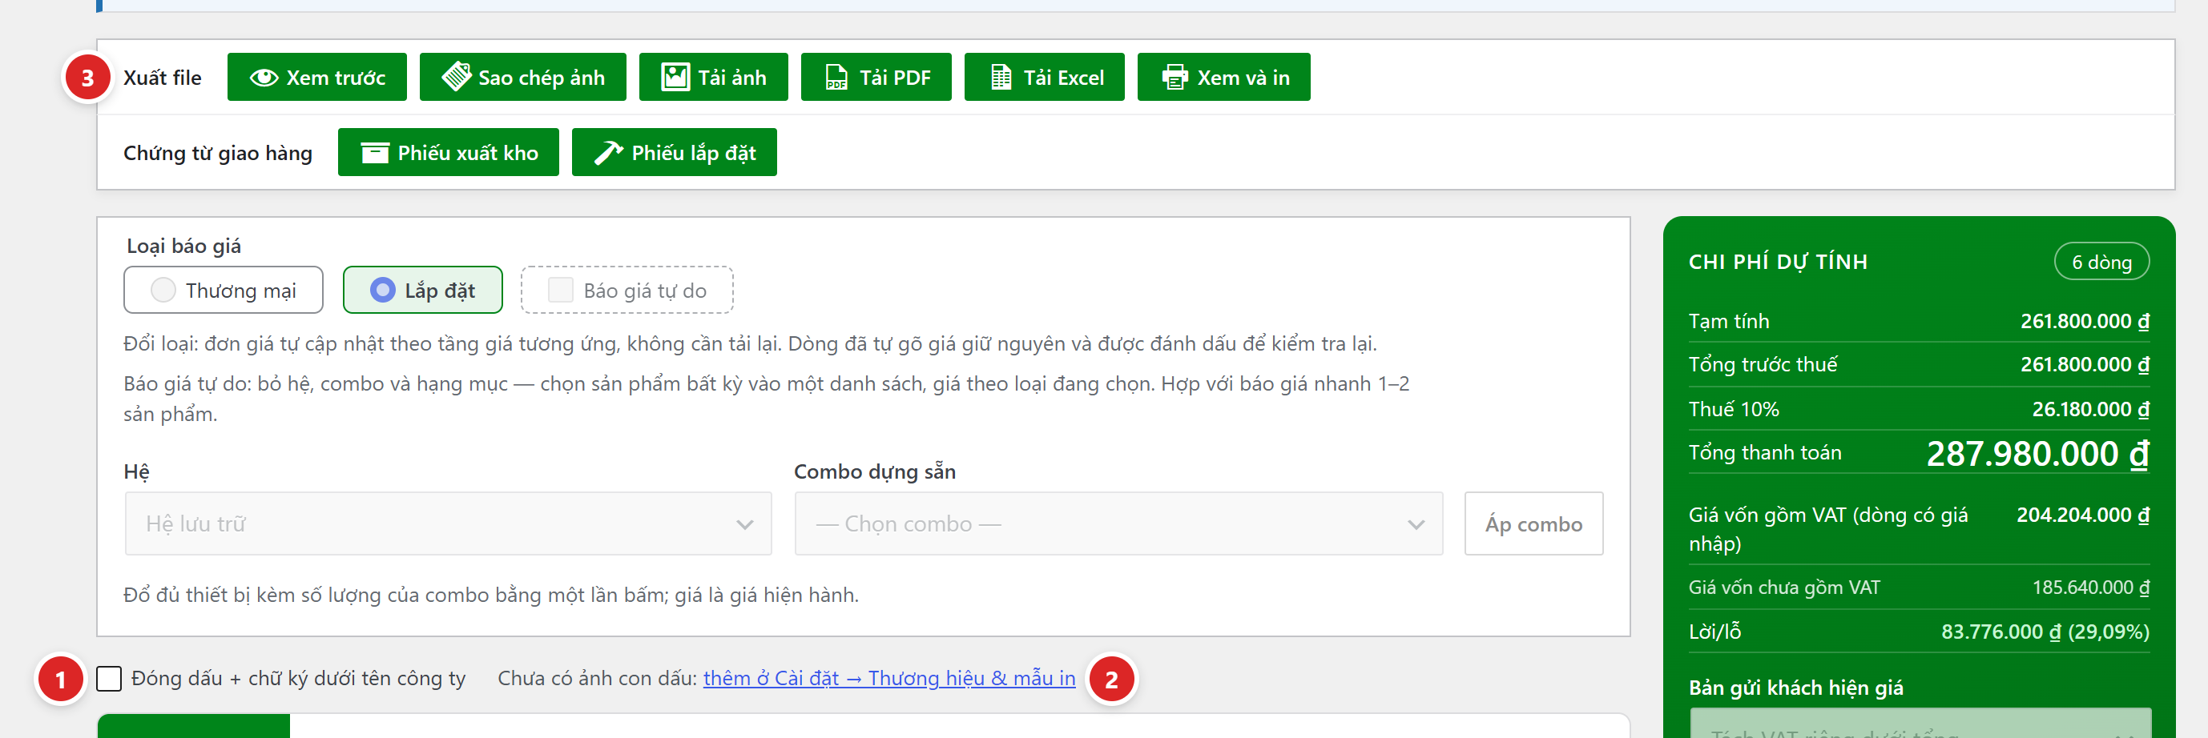Expand the Chọn combo dropdown
This screenshot has width=2208, height=738.
point(1118,524)
